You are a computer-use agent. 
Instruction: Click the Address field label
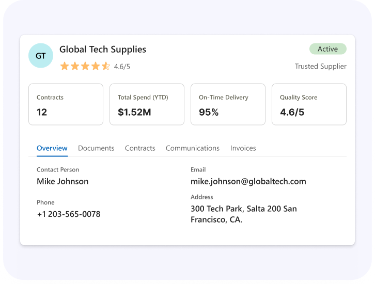[x=201, y=197]
